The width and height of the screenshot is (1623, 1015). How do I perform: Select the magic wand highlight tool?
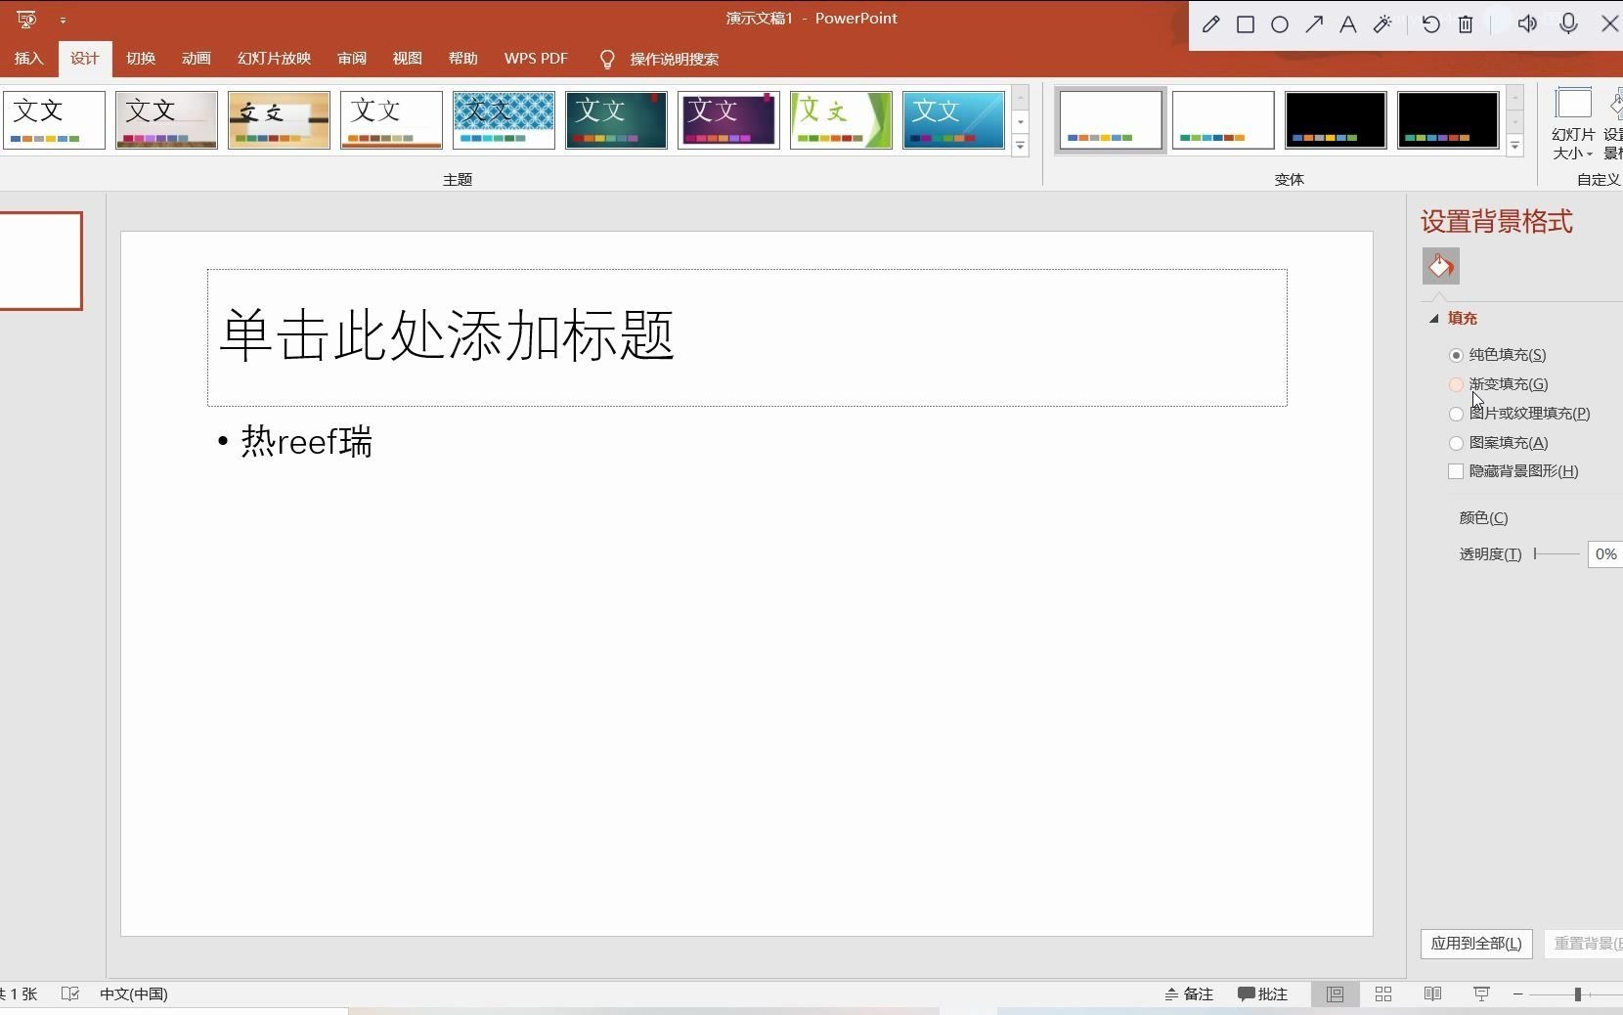point(1382,24)
